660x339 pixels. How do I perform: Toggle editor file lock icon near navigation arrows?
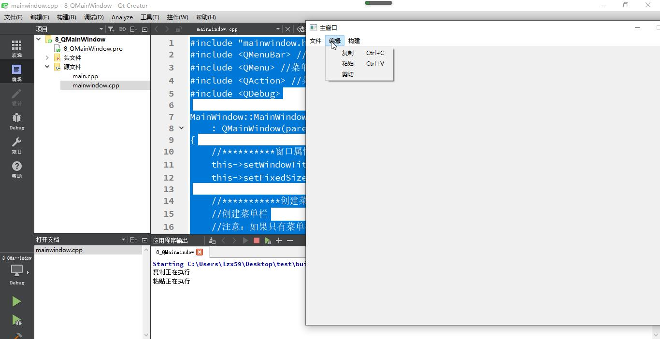pos(179,29)
